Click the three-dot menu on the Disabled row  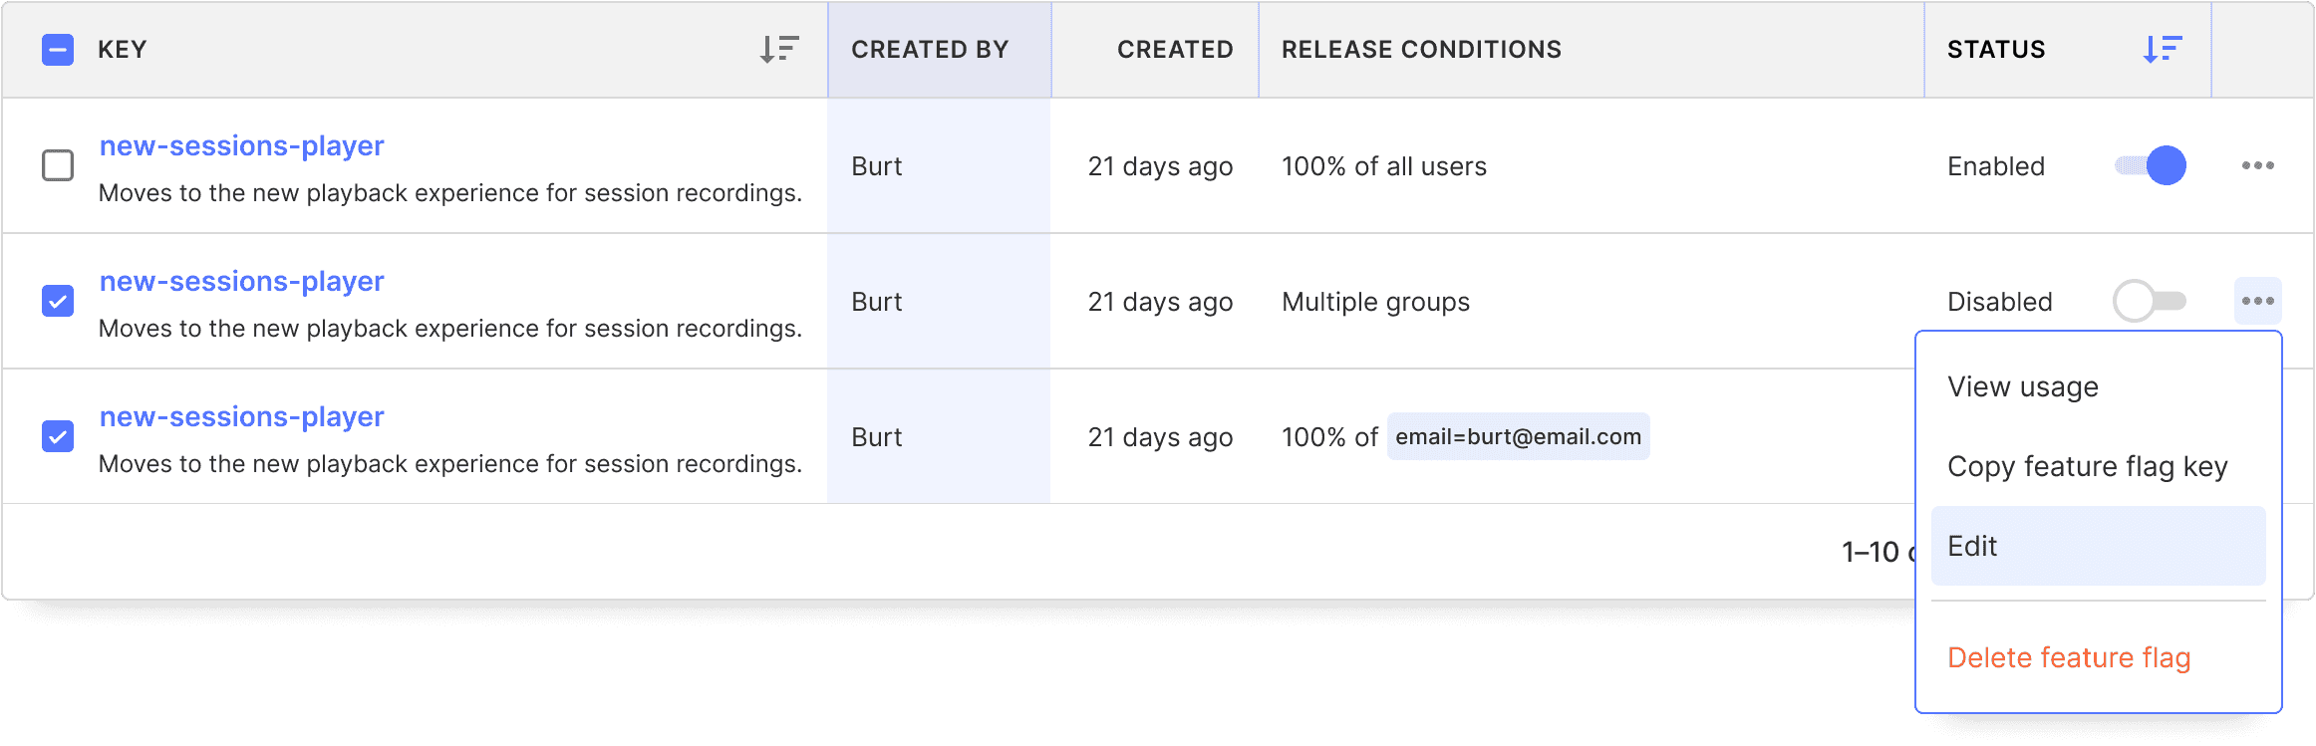(2257, 301)
